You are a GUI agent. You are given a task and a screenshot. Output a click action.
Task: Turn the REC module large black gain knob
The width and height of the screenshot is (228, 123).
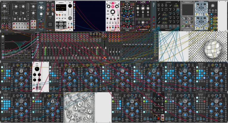coord(70,6)
